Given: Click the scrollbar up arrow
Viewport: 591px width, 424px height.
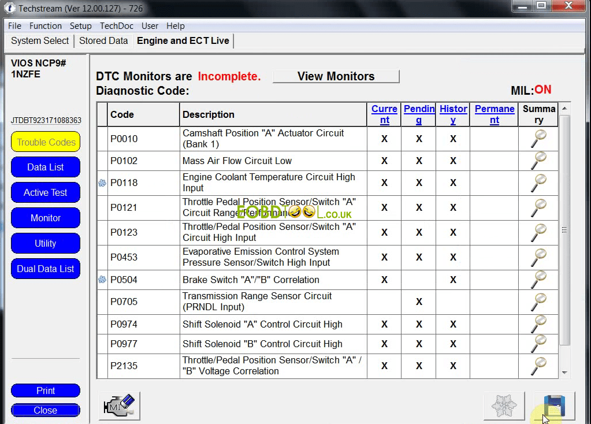Looking at the screenshot, I should (564, 109).
